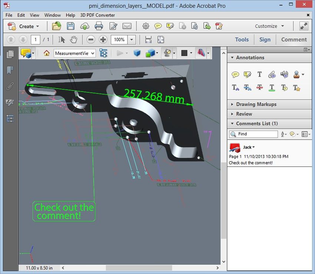Viewport: 315px width, 274px height.
Task: Select the highlight text tool in main toolbar
Action: tap(170, 26)
